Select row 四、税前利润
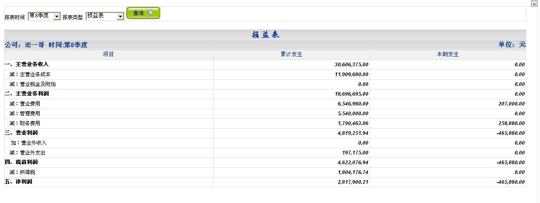Viewport: 540px width, 203px height. (x=265, y=163)
